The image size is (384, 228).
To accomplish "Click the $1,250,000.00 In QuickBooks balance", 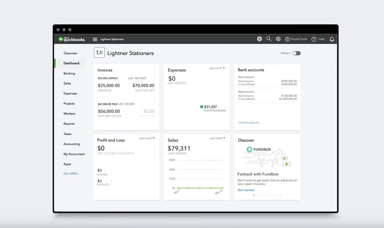I will click(288, 99).
